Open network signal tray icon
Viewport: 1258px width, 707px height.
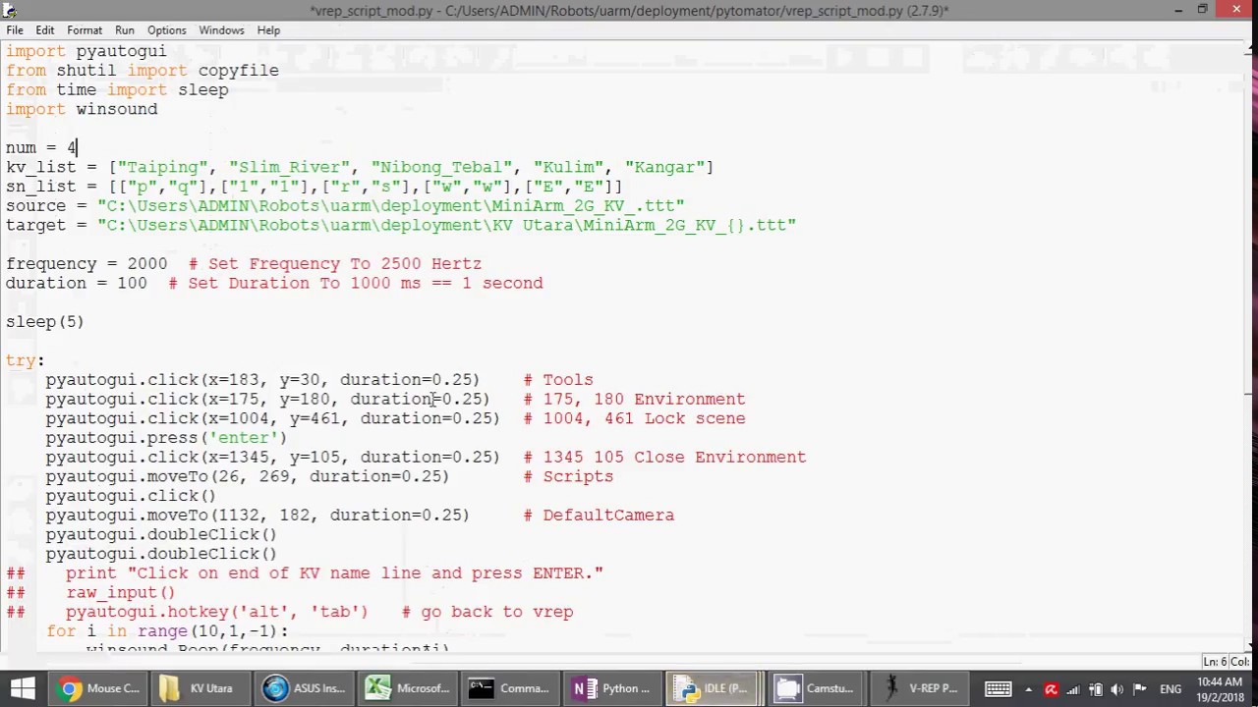(x=1074, y=689)
